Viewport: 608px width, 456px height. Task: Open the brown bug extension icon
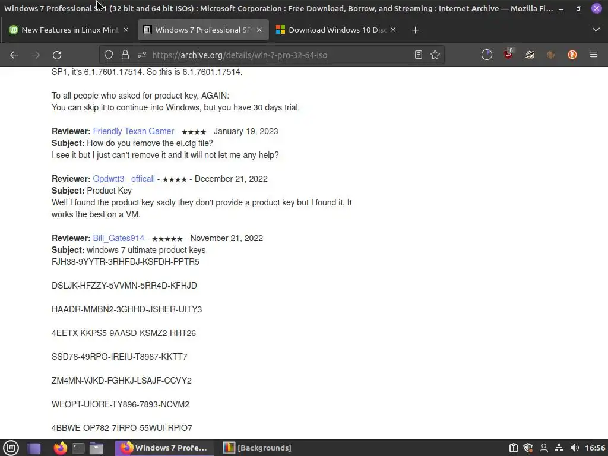551,55
